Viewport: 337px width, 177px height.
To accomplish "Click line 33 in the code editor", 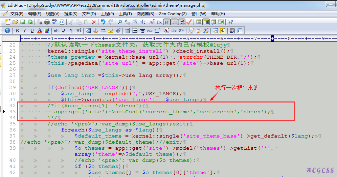I will (x=162, y=112).
